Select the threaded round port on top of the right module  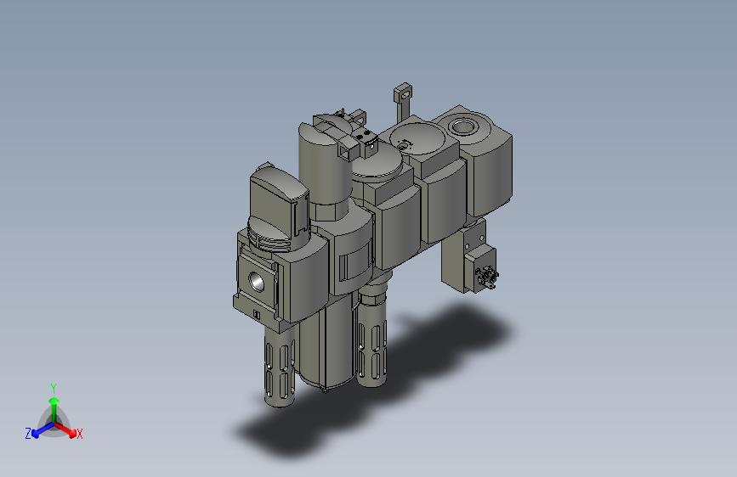(x=462, y=126)
